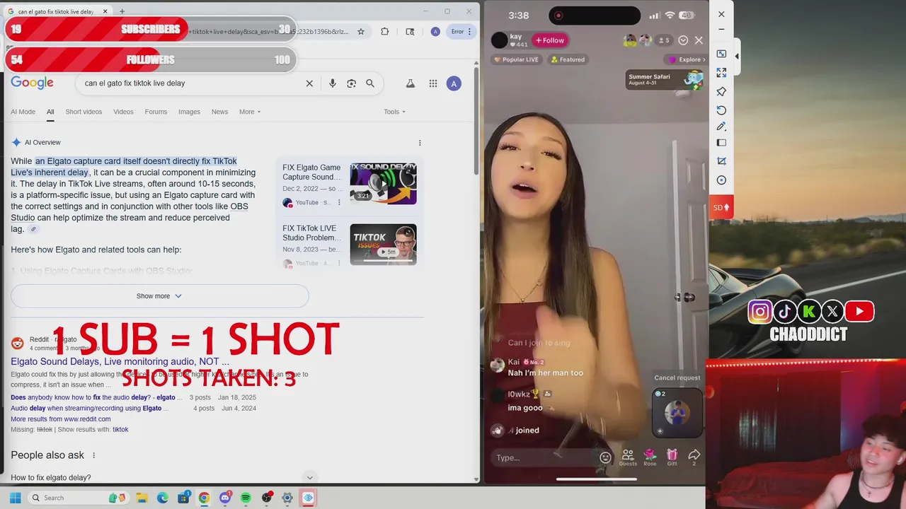Open the Google account avatar menu
The height and width of the screenshot is (509, 906).
click(x=454, y=83)
